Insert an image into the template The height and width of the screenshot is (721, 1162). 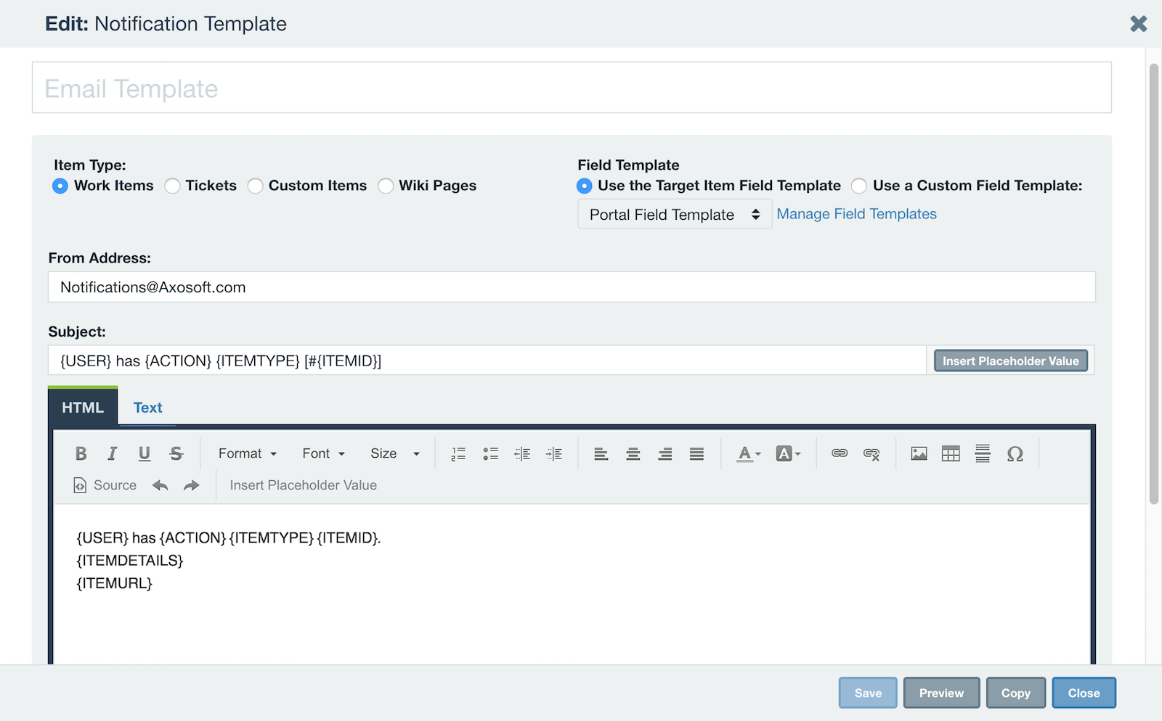pyautogui.click(x=918, y=453)
